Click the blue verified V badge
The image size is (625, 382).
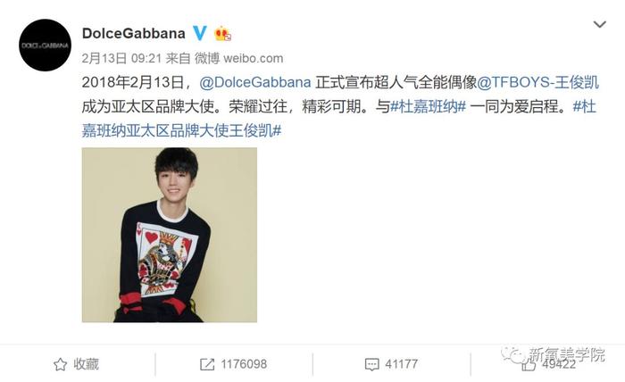point(200,33)
